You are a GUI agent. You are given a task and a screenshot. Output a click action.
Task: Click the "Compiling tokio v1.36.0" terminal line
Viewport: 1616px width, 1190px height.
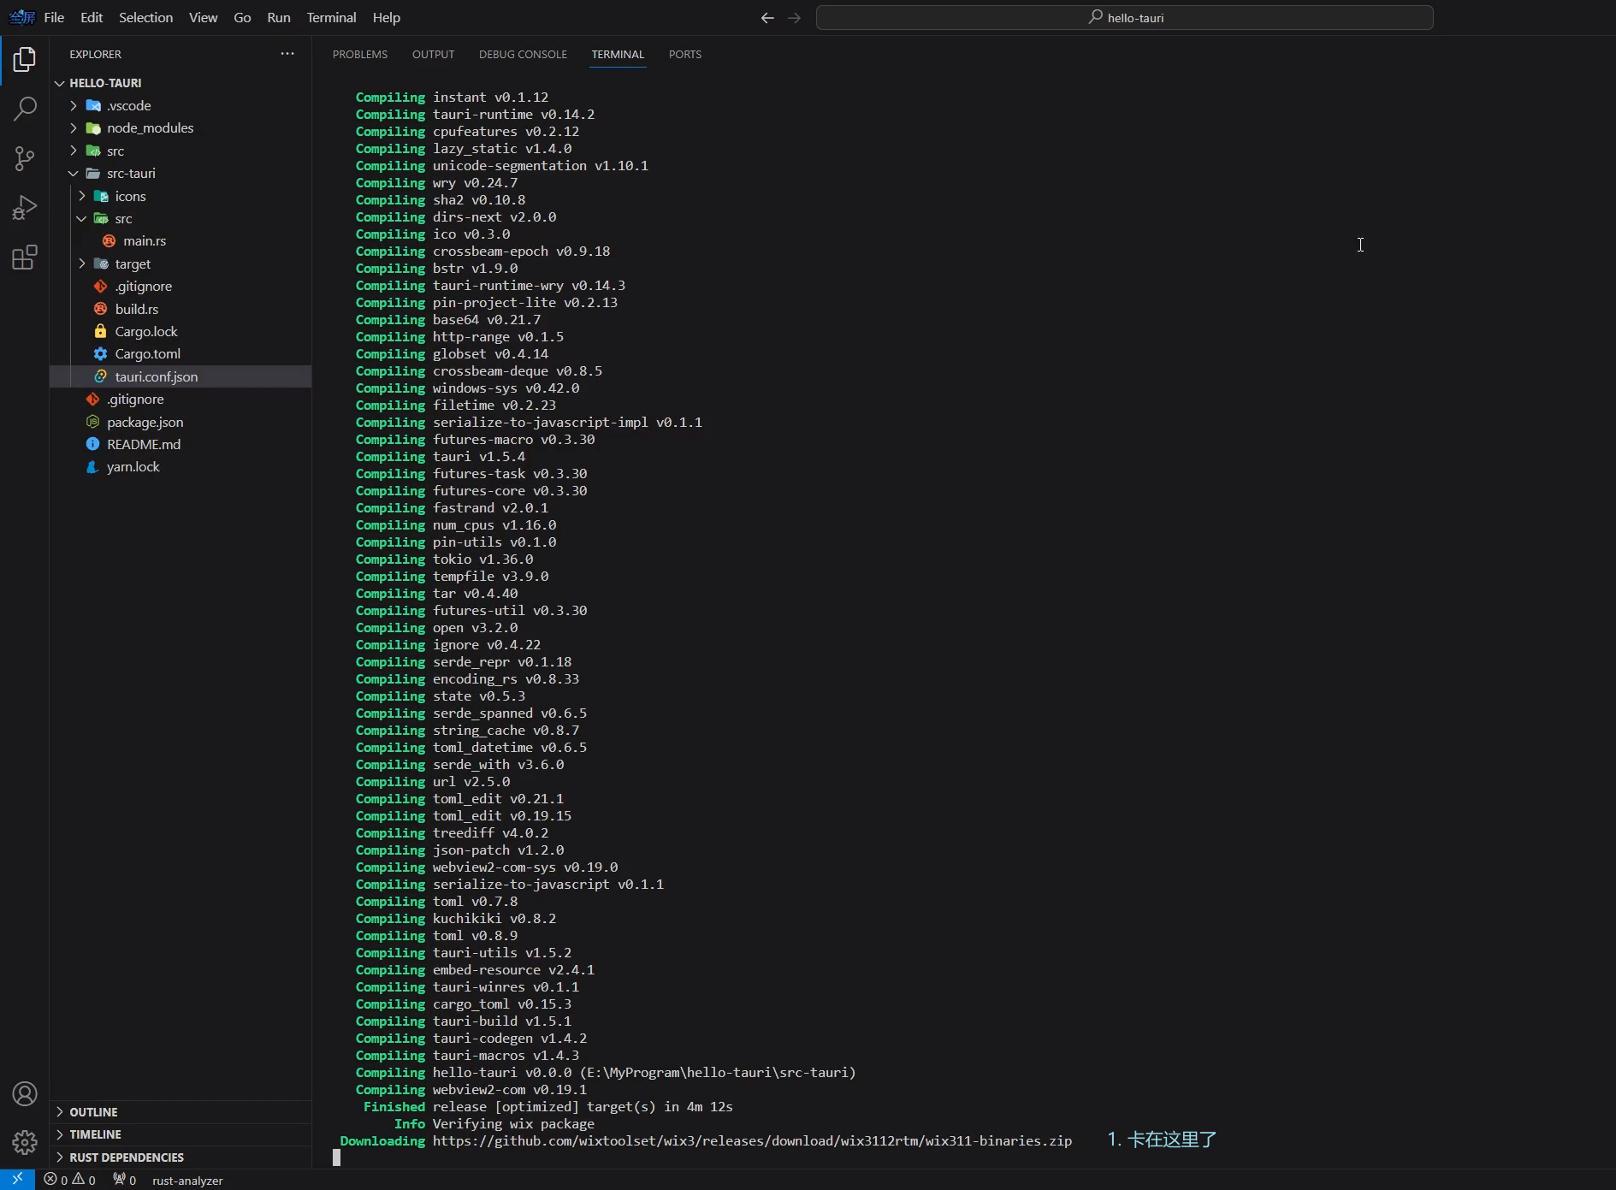click(x=444, y=559)
